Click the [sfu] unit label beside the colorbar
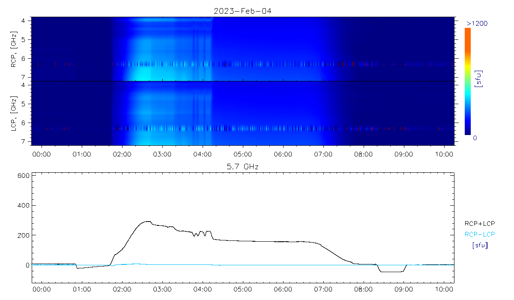 (479, 79)
